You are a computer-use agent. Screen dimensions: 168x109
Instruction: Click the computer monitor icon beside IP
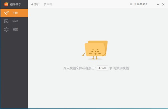[x=131, y=4]
